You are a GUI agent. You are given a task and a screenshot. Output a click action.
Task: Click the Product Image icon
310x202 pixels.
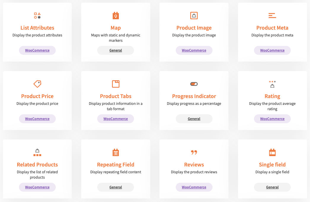tap(194, 15)
